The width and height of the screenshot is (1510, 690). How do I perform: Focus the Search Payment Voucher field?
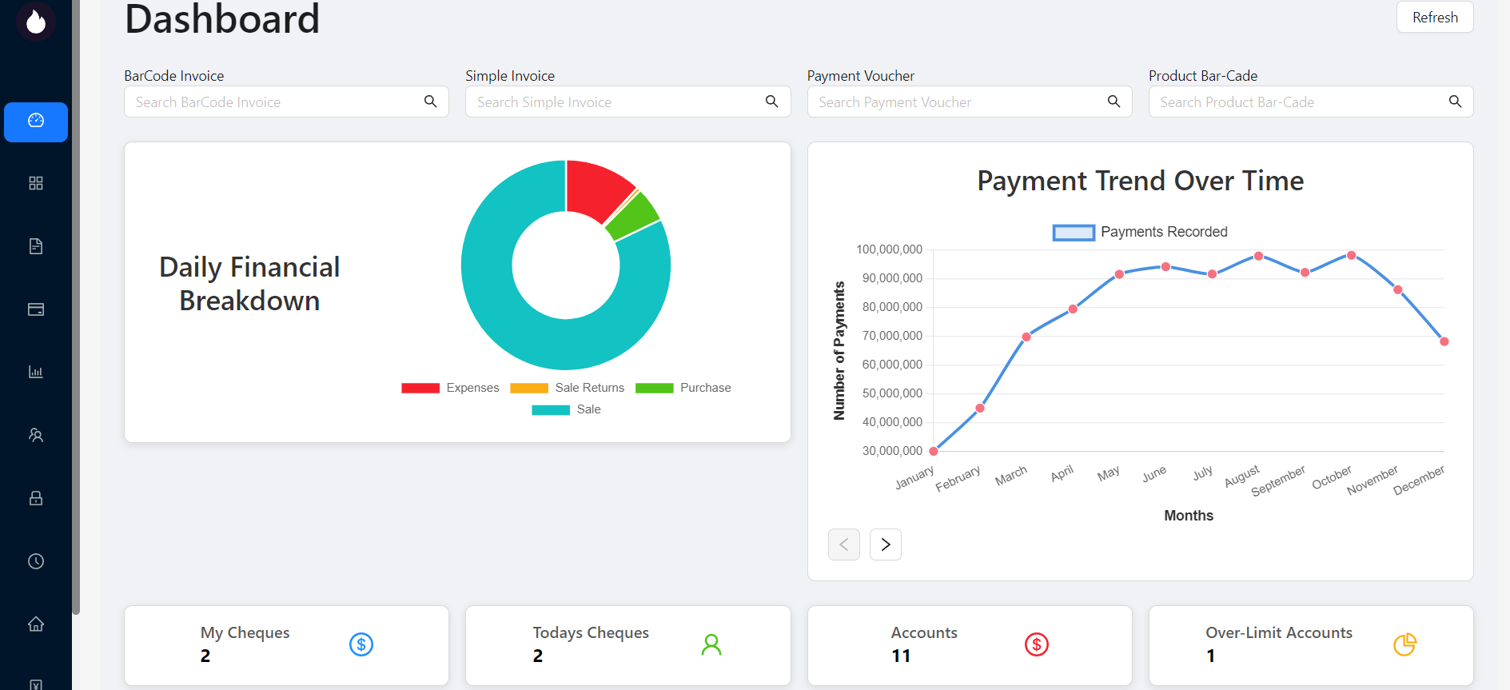point(955,102)
